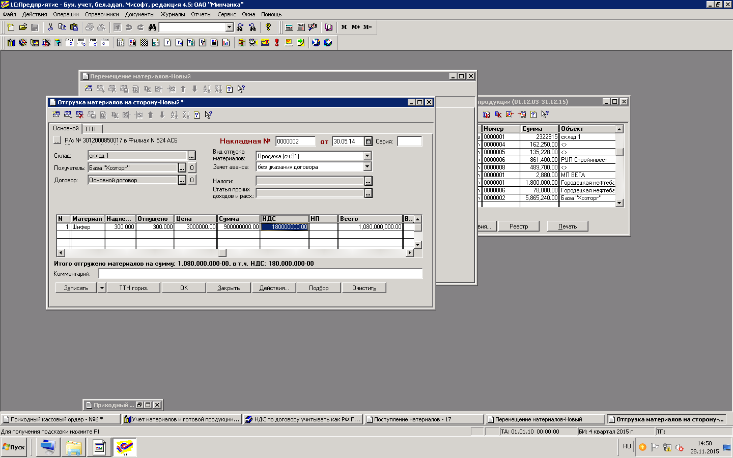Viewport: 733px width, 458px height.
Task: Click the Комментарий input field
Action: coord(260,274)
